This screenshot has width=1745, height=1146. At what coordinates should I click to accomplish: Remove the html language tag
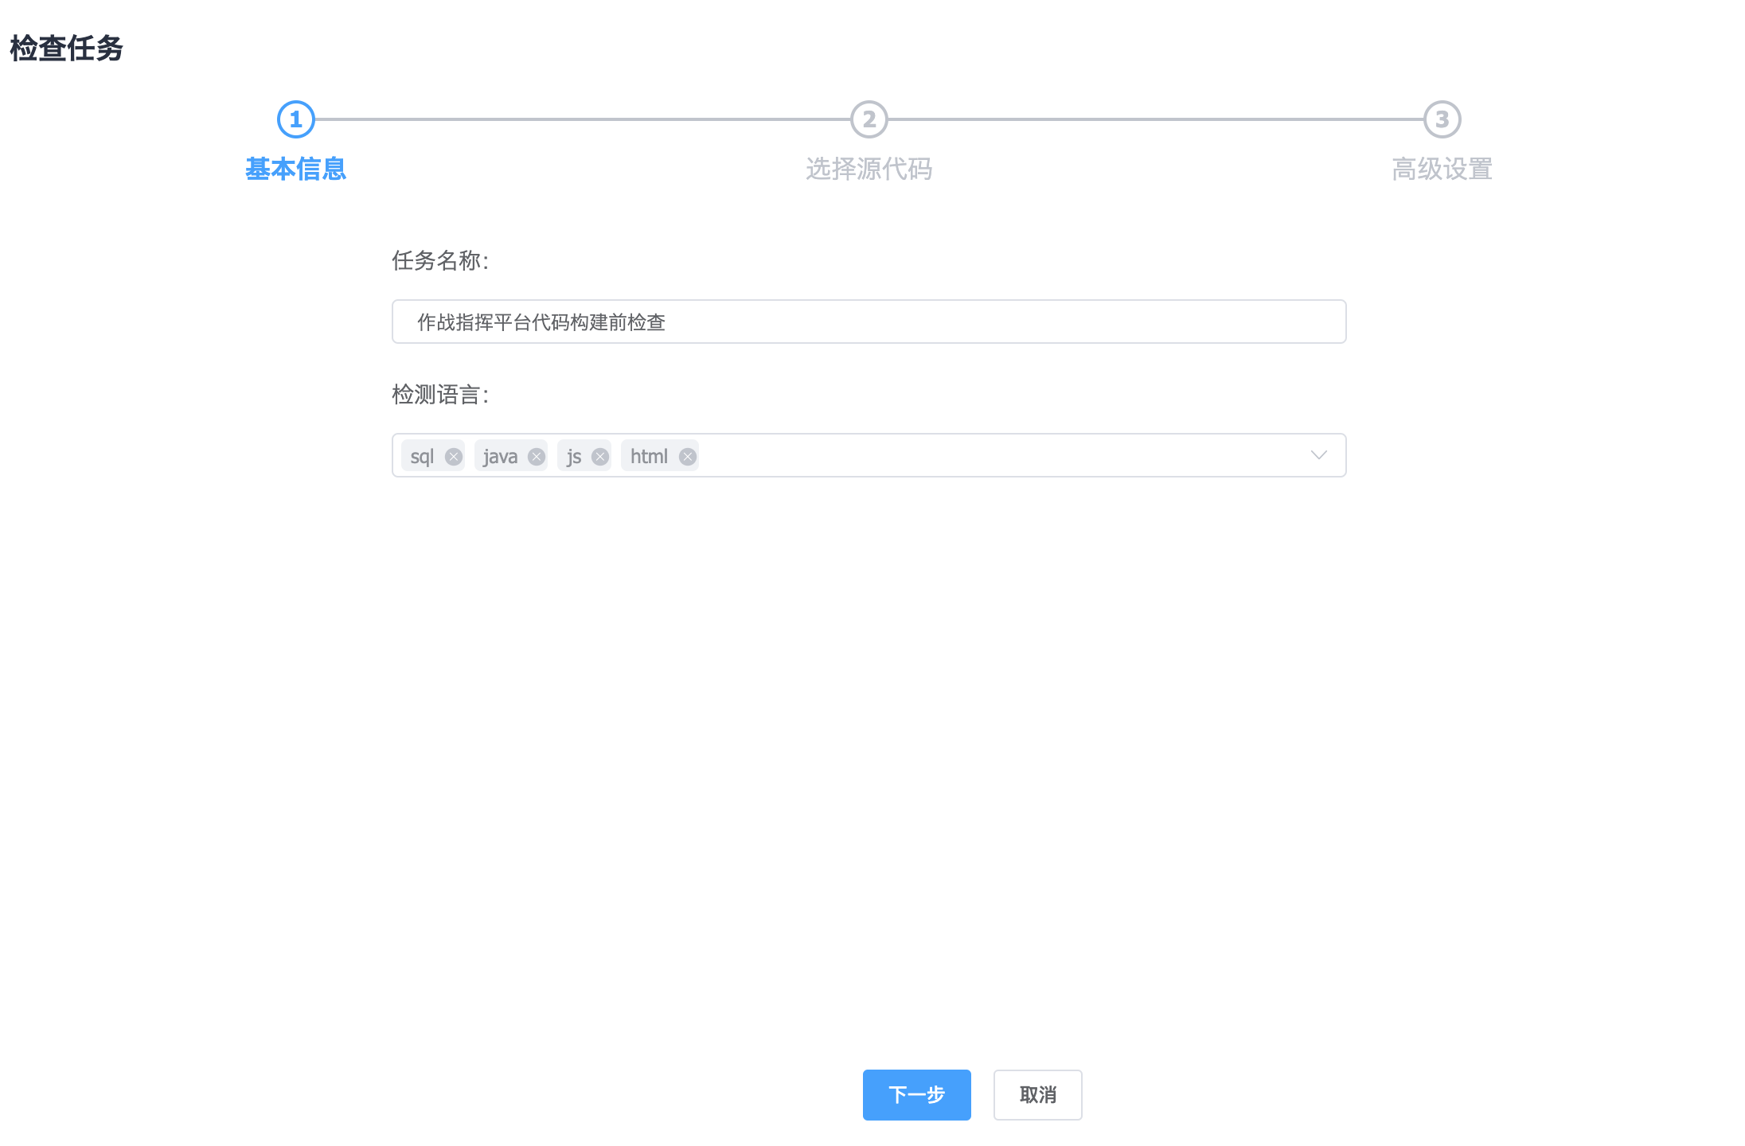pyautogui.click(x=688, y=456)
